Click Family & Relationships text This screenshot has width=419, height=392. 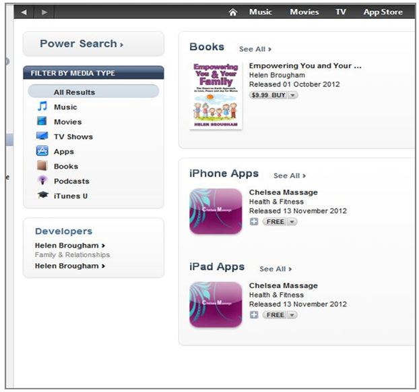coord(73,255)
